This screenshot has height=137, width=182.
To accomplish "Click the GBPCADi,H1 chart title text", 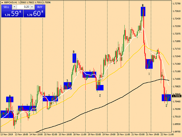I will point(10,2).
